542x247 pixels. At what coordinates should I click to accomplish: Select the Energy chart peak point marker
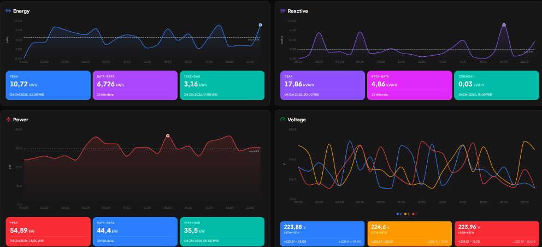tap(260, 25)
